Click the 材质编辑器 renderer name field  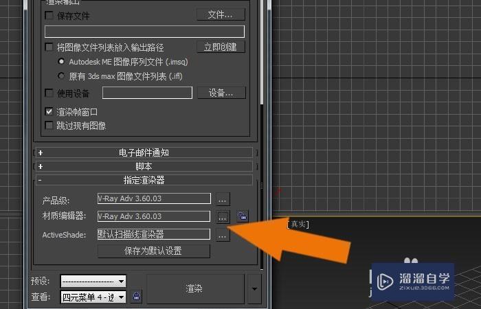(x=154, y=216)
